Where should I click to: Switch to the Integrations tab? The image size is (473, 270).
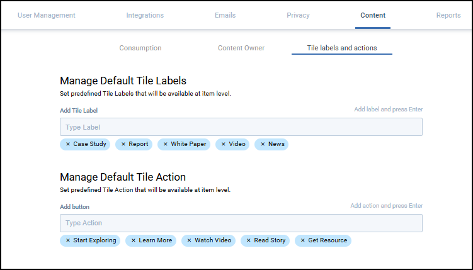coord(145,15)
